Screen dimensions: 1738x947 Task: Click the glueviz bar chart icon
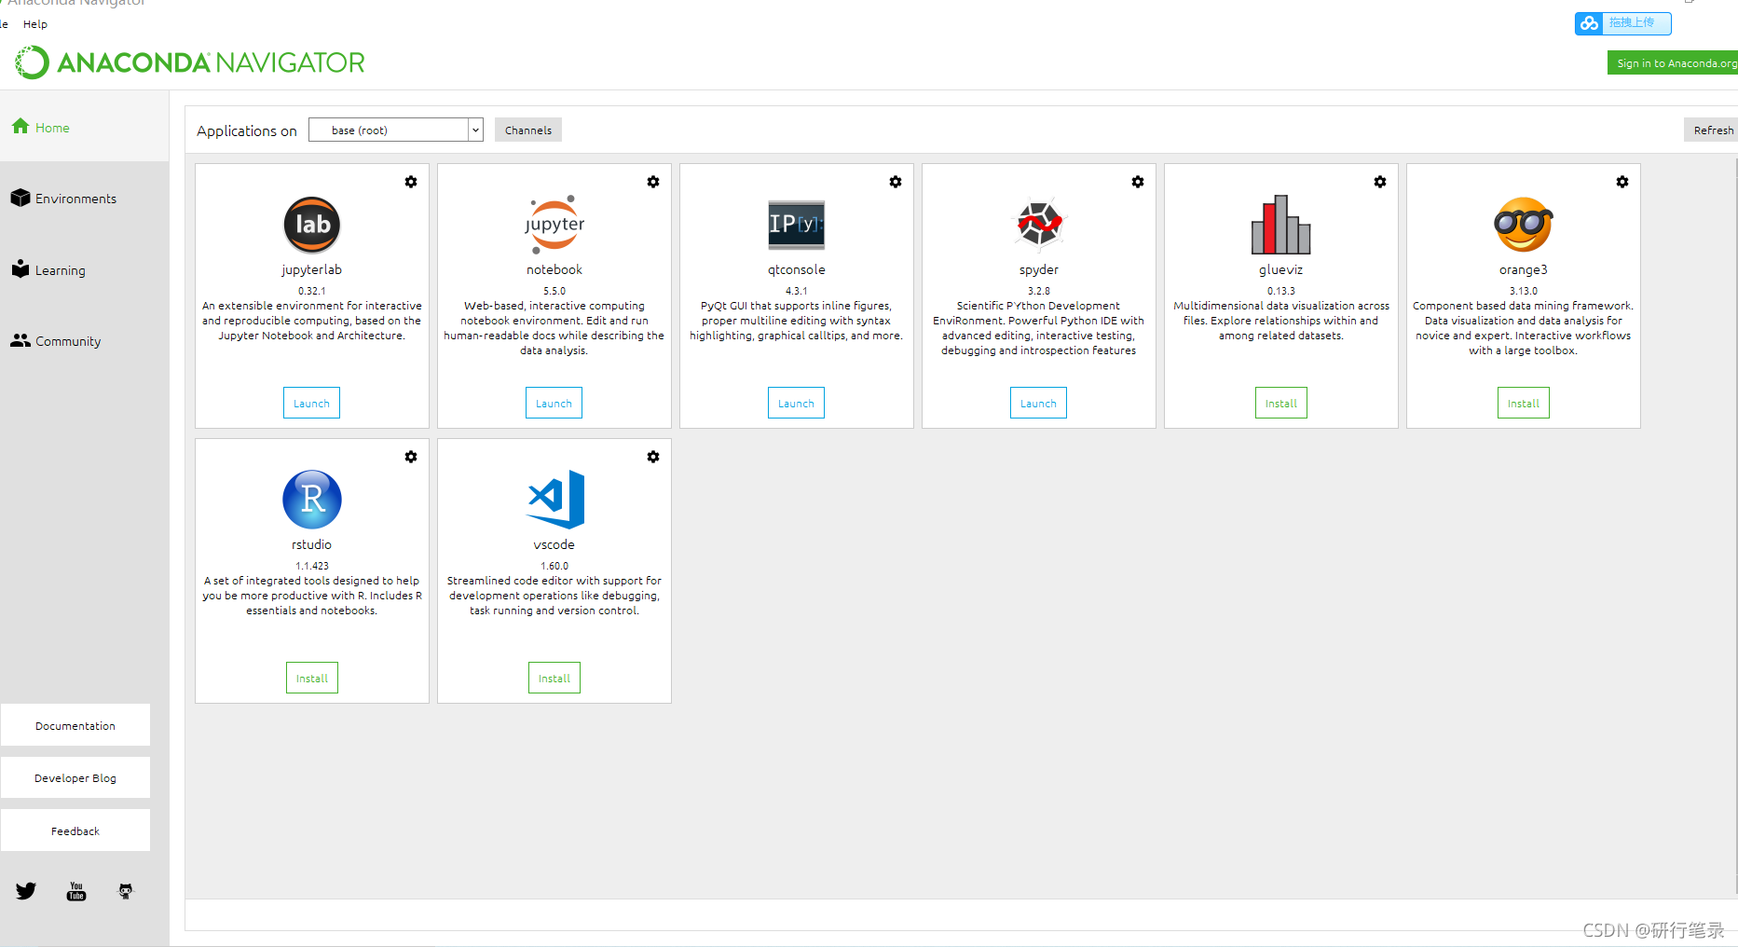point(1281,225)
